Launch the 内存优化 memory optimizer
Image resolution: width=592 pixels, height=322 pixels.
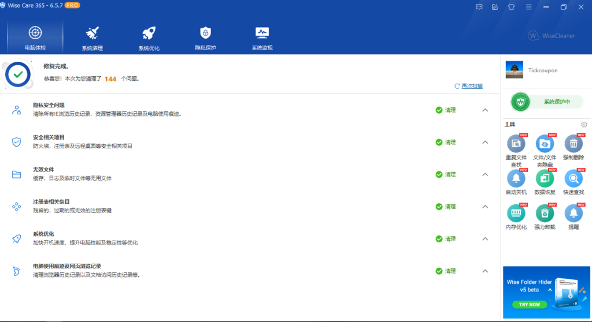pos(516,216)
